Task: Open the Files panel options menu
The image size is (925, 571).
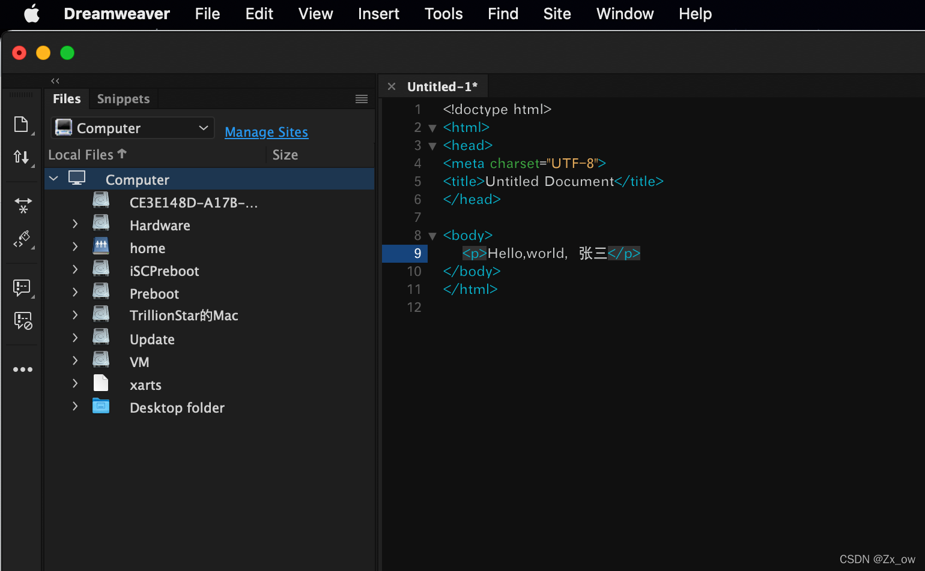Action: 362,99
